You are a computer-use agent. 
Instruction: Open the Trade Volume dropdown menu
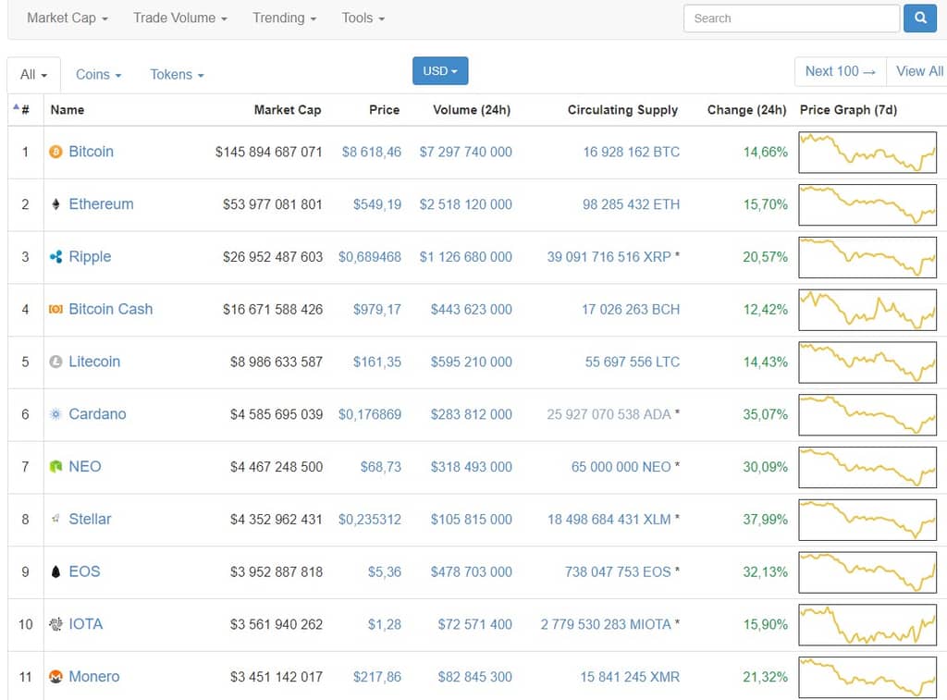[x=180, y=18]
